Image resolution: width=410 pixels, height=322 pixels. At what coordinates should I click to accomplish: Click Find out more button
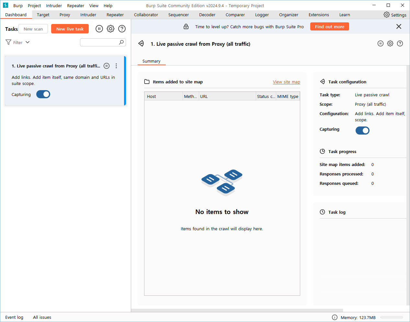(330, 27)
